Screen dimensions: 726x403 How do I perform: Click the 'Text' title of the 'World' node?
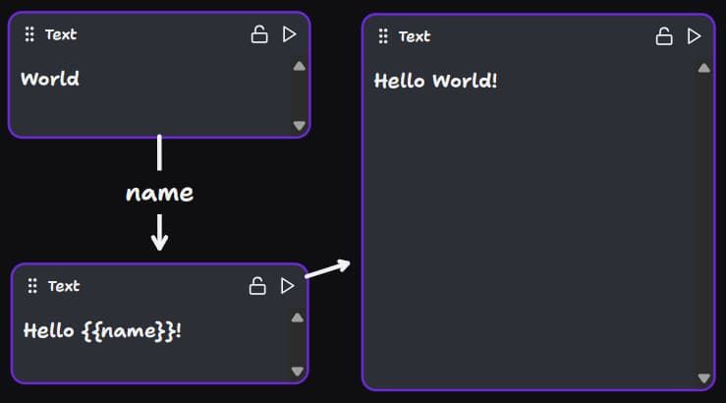61,34
